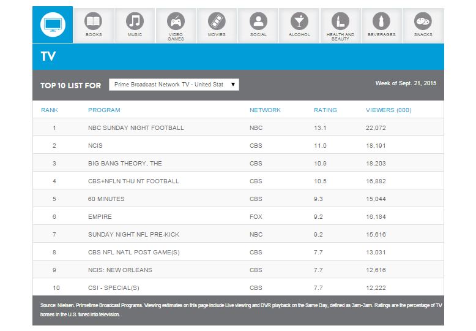Screen dimensions: 476x331
Task: Click the 18,203 viewers value
Action: click(x=376, y=164)
